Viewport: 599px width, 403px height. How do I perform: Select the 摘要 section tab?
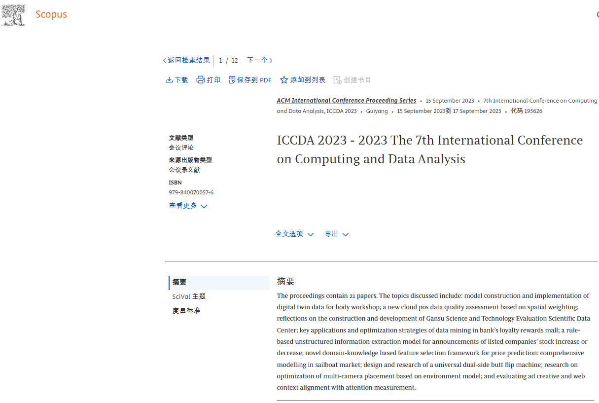tap(179, 282)
